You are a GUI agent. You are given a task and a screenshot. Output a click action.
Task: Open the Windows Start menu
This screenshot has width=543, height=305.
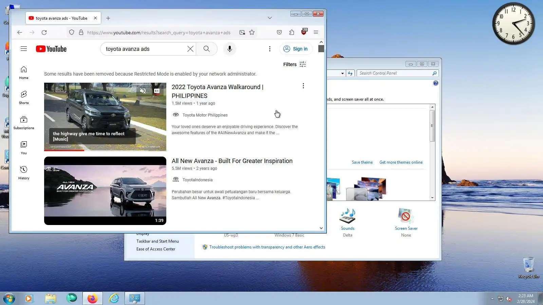9,299
